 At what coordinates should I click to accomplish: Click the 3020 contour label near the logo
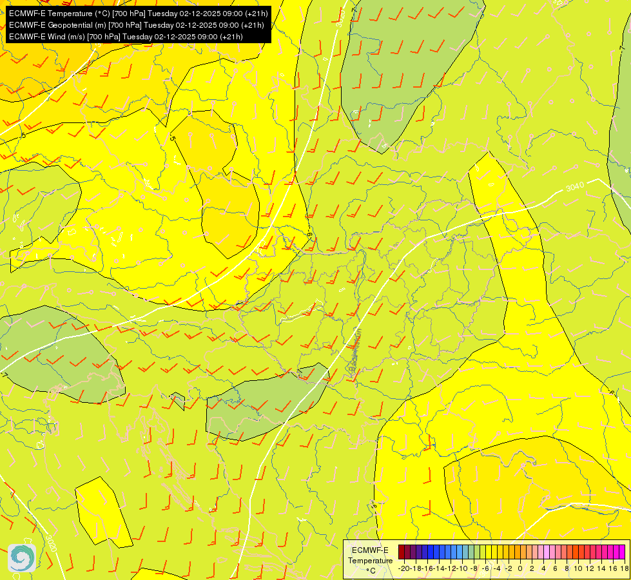pyautogui.click(x=51, y=543)
